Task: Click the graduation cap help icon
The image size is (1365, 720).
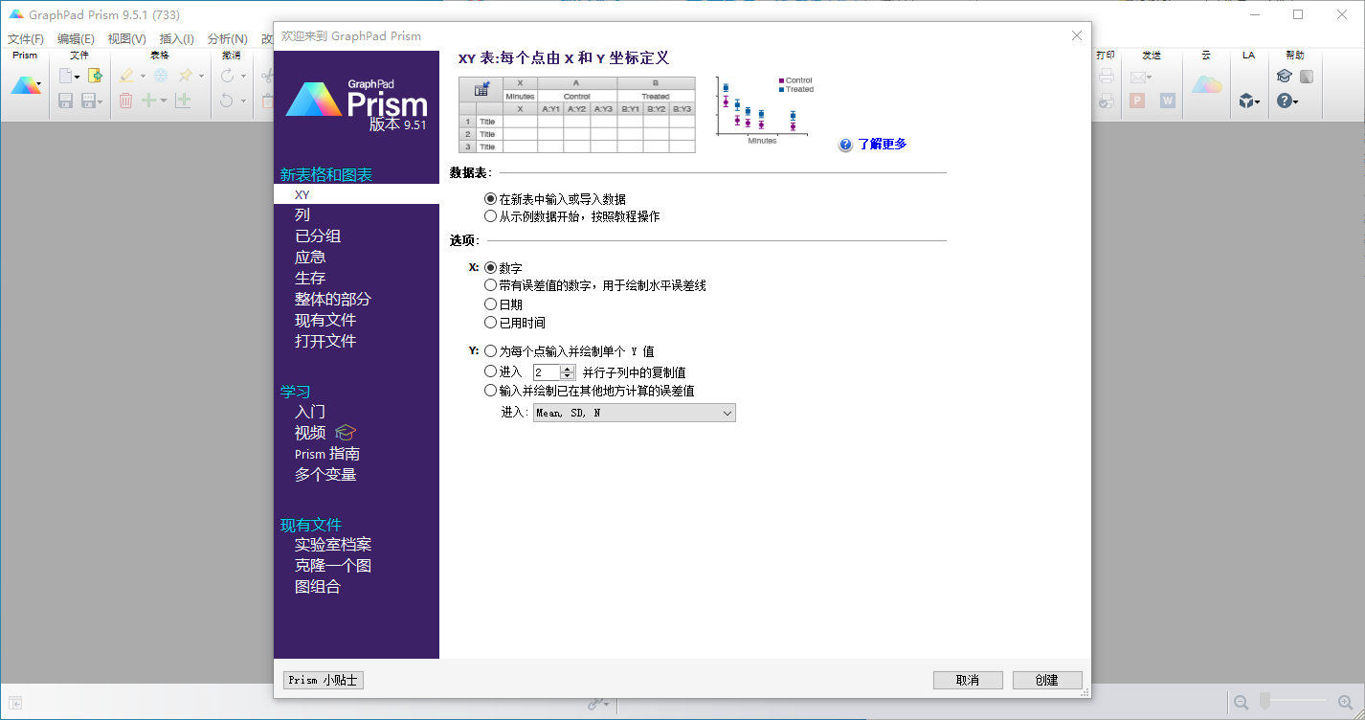Action: click(x=1285, y=77)
